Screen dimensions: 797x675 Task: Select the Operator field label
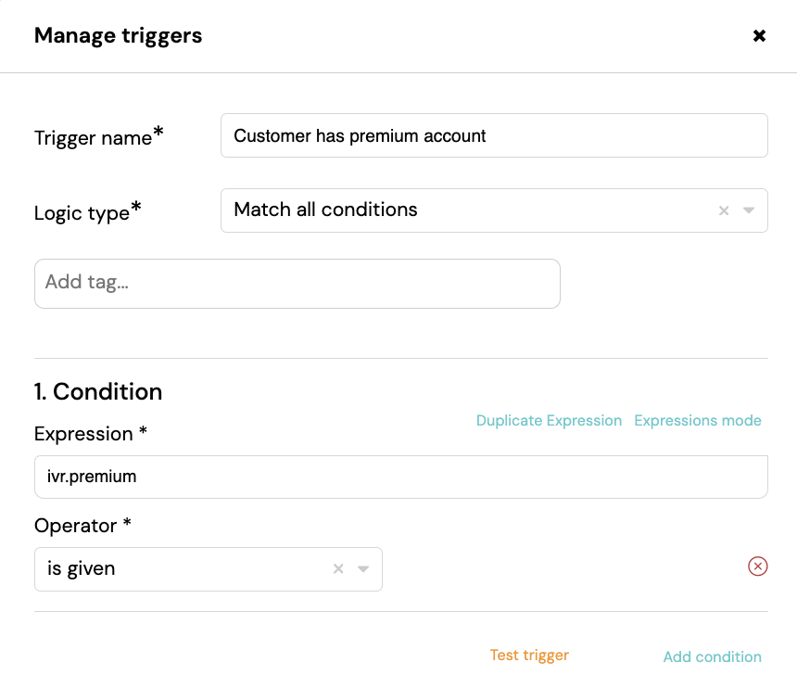pyautogui.click(x=82, y=526)
